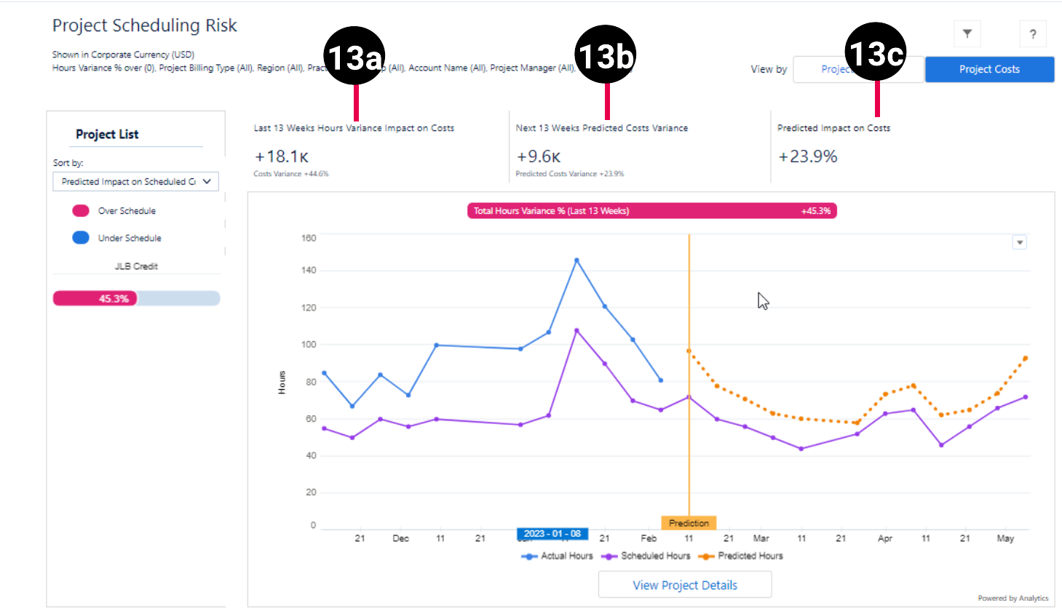1062x611 pixels.
Task: Click the 13a callout marker
Action: (x=354, y=56)
